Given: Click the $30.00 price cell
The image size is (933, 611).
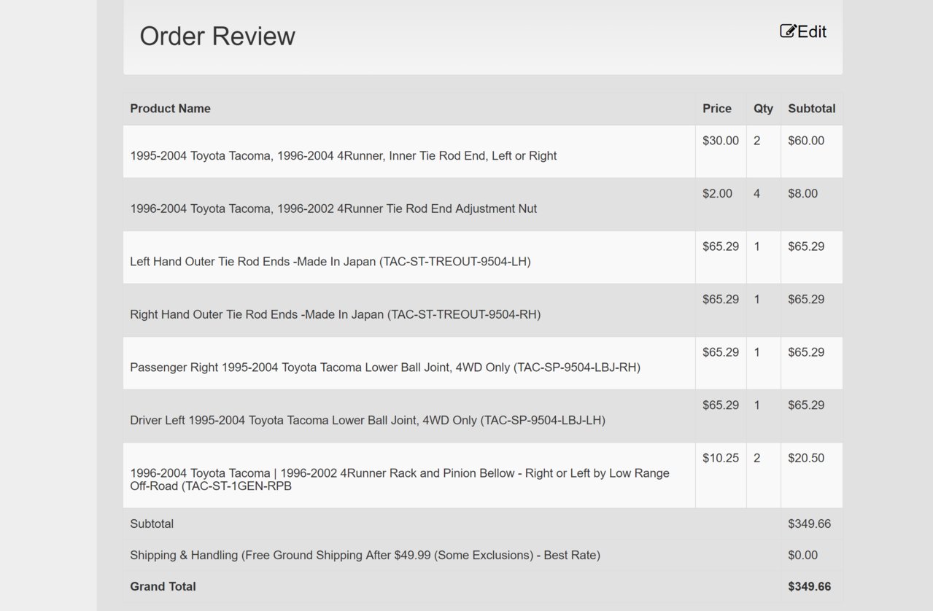Looking at the screenshot, I should (721, 152).
